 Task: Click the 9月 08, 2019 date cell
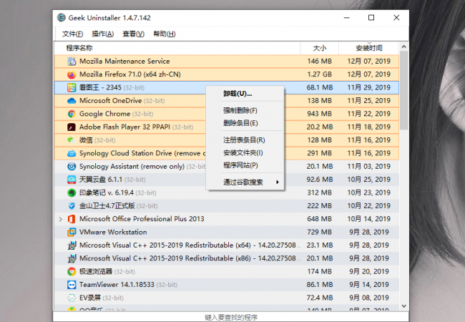pyautogui.click(x=369, y=298)
